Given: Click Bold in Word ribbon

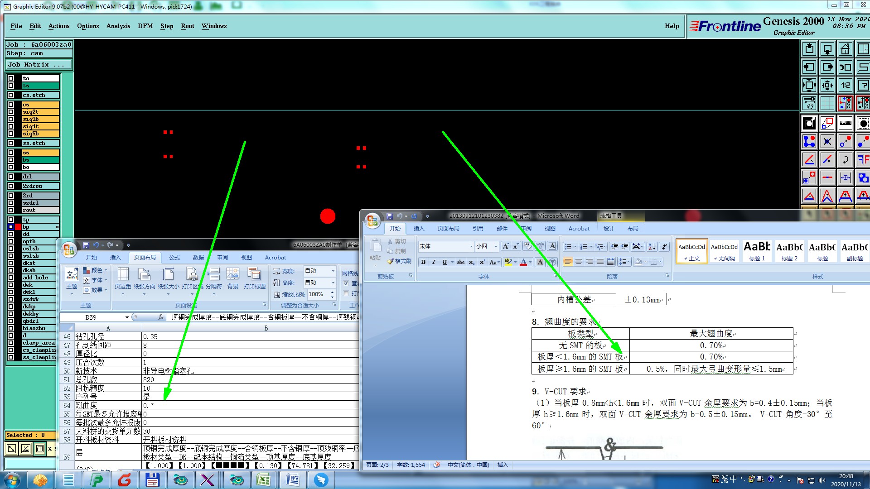Looking at the screenshot, I should point(423,262).
